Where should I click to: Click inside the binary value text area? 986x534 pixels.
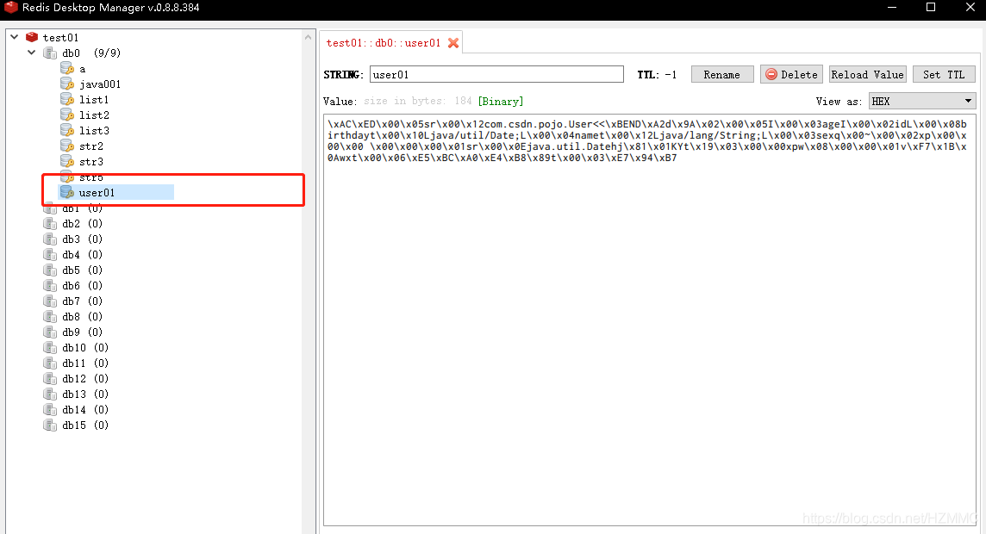coord(650,320)
